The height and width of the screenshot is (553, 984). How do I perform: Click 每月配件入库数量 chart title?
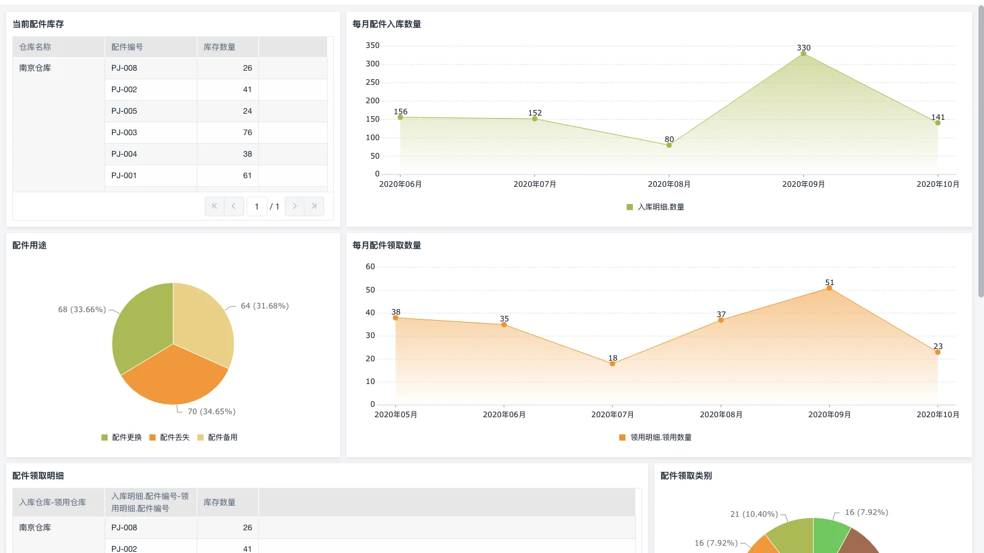tap(387, 24)
